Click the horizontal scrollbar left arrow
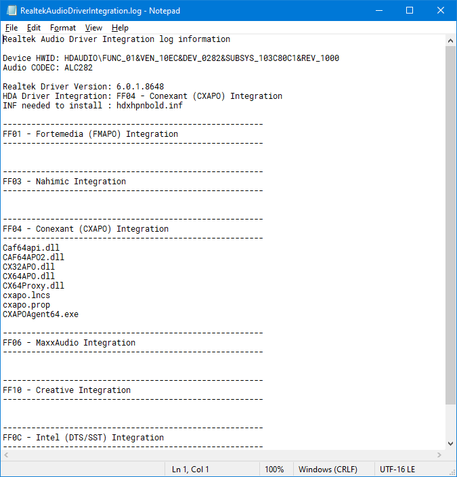 (x=6, y=455)
